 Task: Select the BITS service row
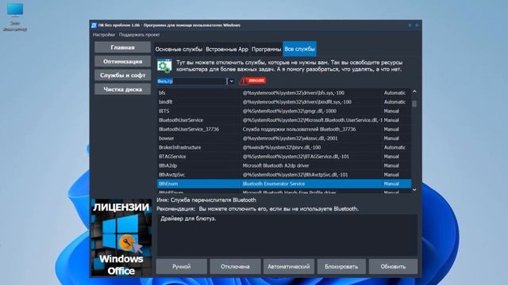(284, 111)
